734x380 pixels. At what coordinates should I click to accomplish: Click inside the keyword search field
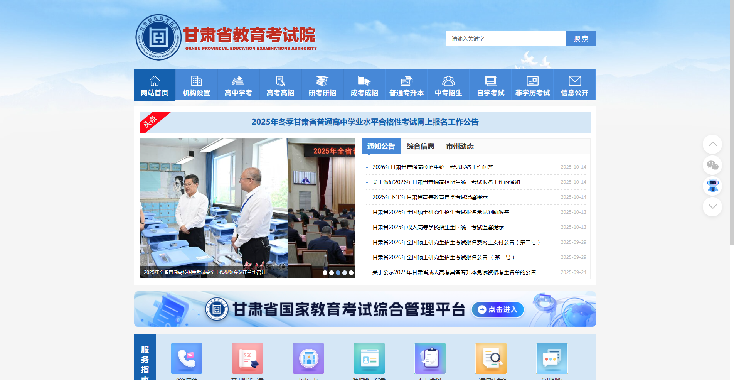coord(505,39)
